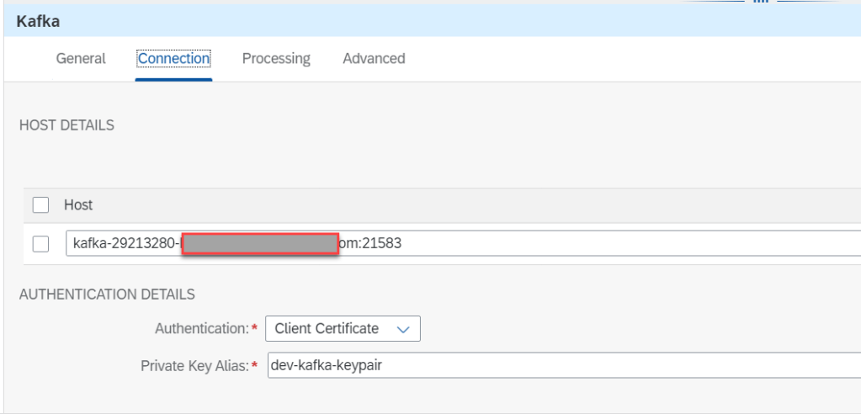Image resolution: width=861 pixels, height=414 pixels.
Task: Click the AUTHENTICATION DETAILS section heading
Action: click(x=107, y=295)
